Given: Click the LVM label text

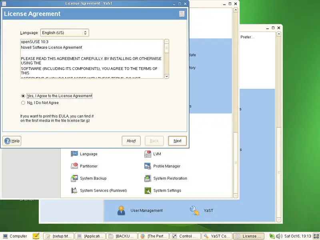Looking at the screenshot, I should pos(157,154).
